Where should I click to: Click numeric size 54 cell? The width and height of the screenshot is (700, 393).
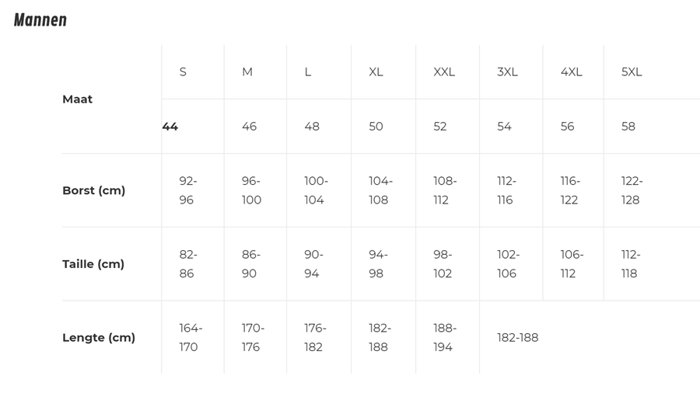pyautogui.click(x=504, y=127)
